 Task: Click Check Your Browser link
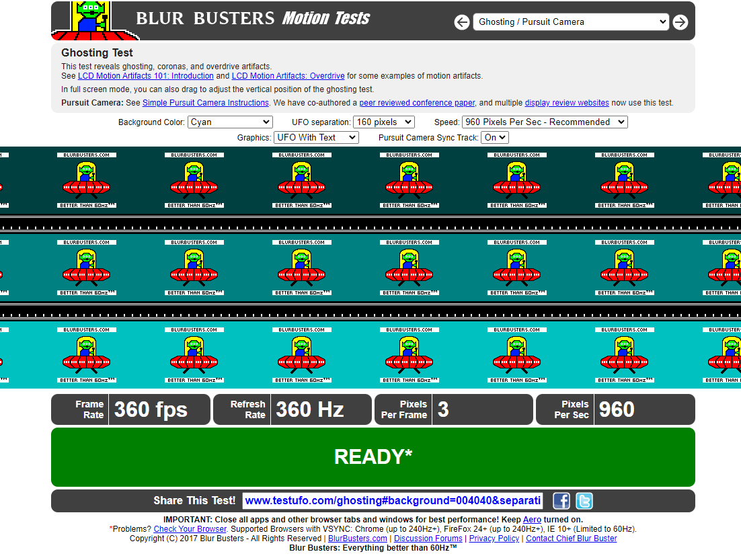(x=190, y=529)
